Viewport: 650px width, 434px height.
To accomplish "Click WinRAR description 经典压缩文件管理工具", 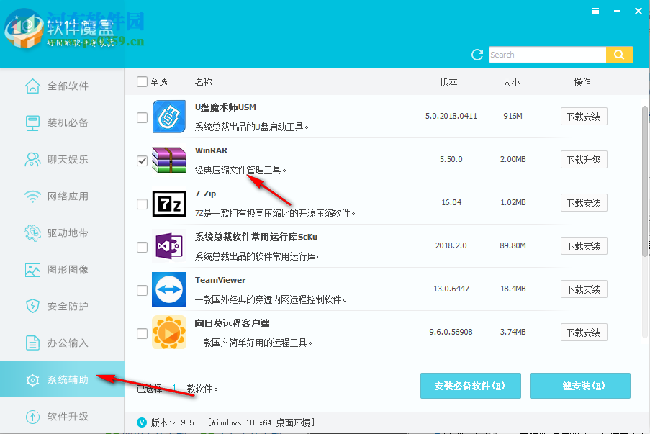I will 240,170.
